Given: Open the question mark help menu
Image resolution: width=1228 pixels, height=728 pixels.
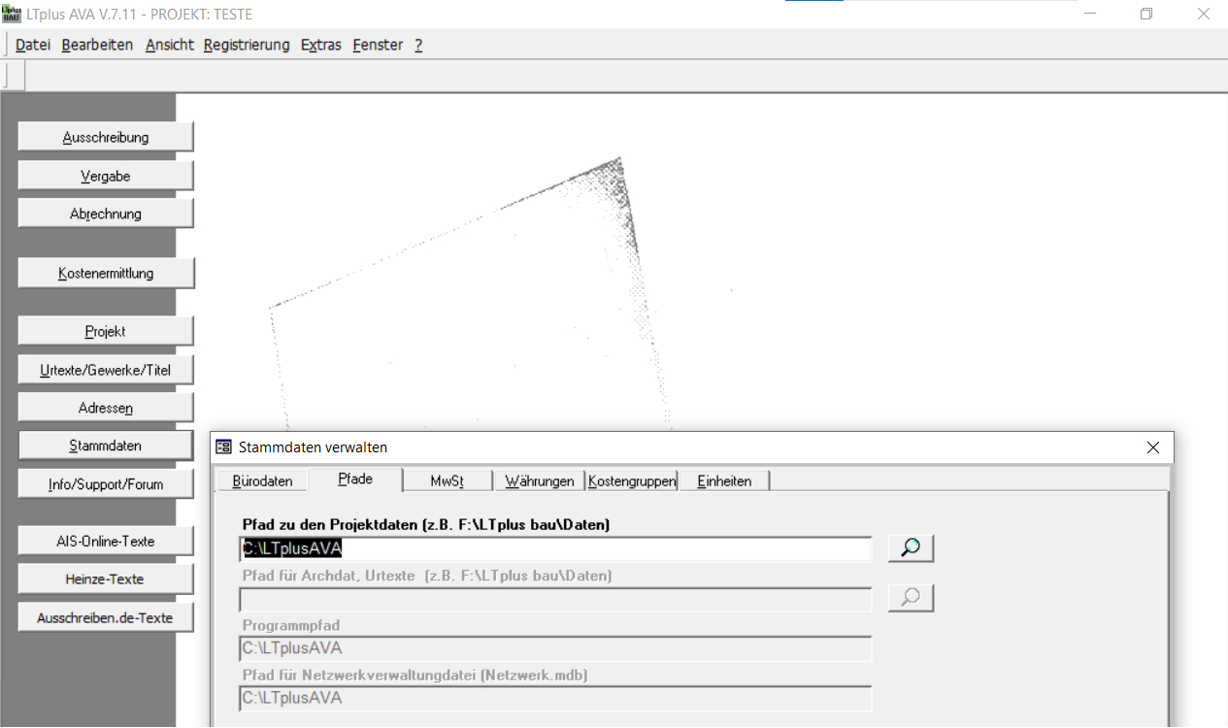Looking at the screenshot, I should tap(418, 45).
